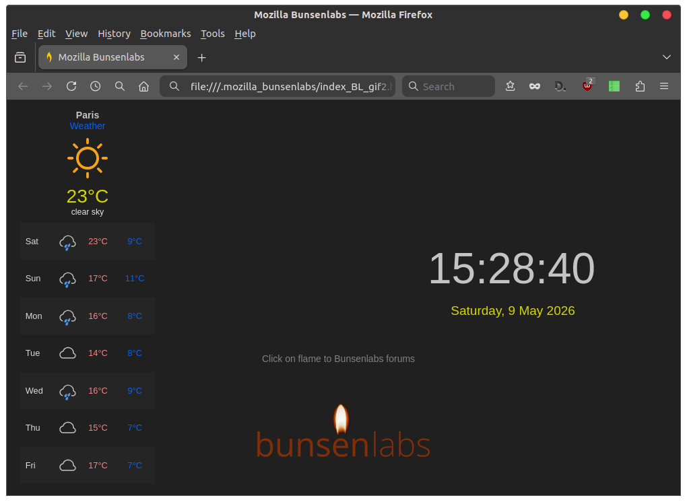
Task: Click Sun's high of 17°C
Action: tap(98, 279)
